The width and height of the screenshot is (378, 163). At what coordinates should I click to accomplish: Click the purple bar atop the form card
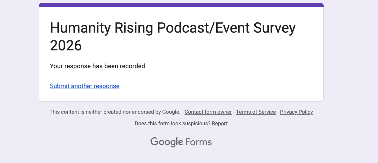point(181,5)
